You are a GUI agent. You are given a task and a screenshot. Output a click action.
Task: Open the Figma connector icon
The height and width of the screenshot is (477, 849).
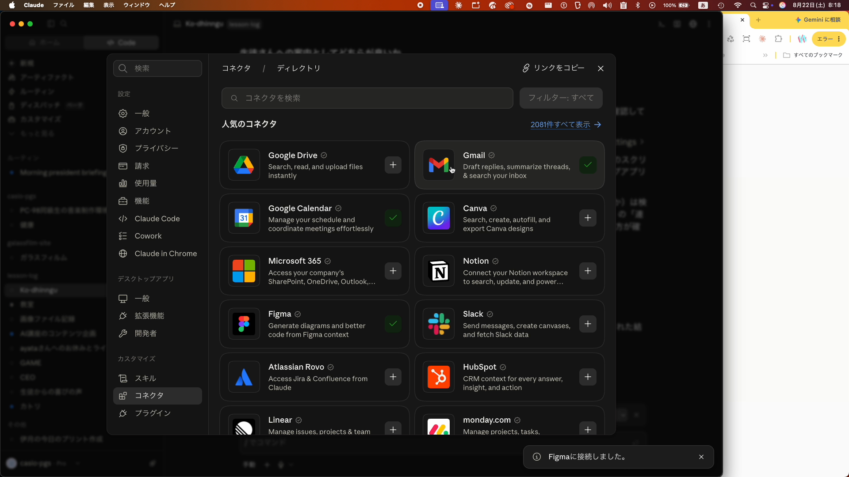click(244, 324)
